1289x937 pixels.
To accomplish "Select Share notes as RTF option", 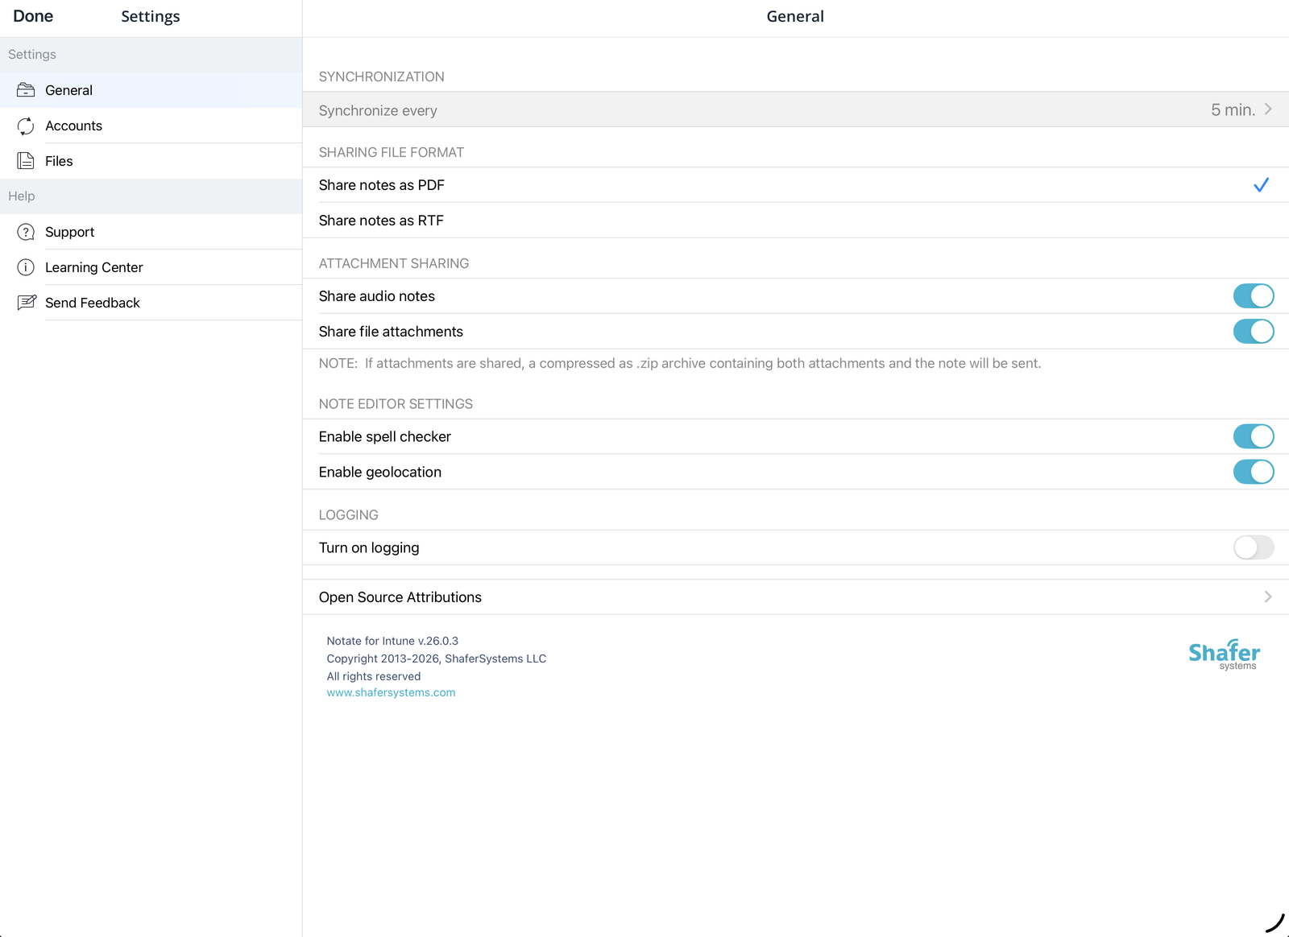I will point(795,221).
